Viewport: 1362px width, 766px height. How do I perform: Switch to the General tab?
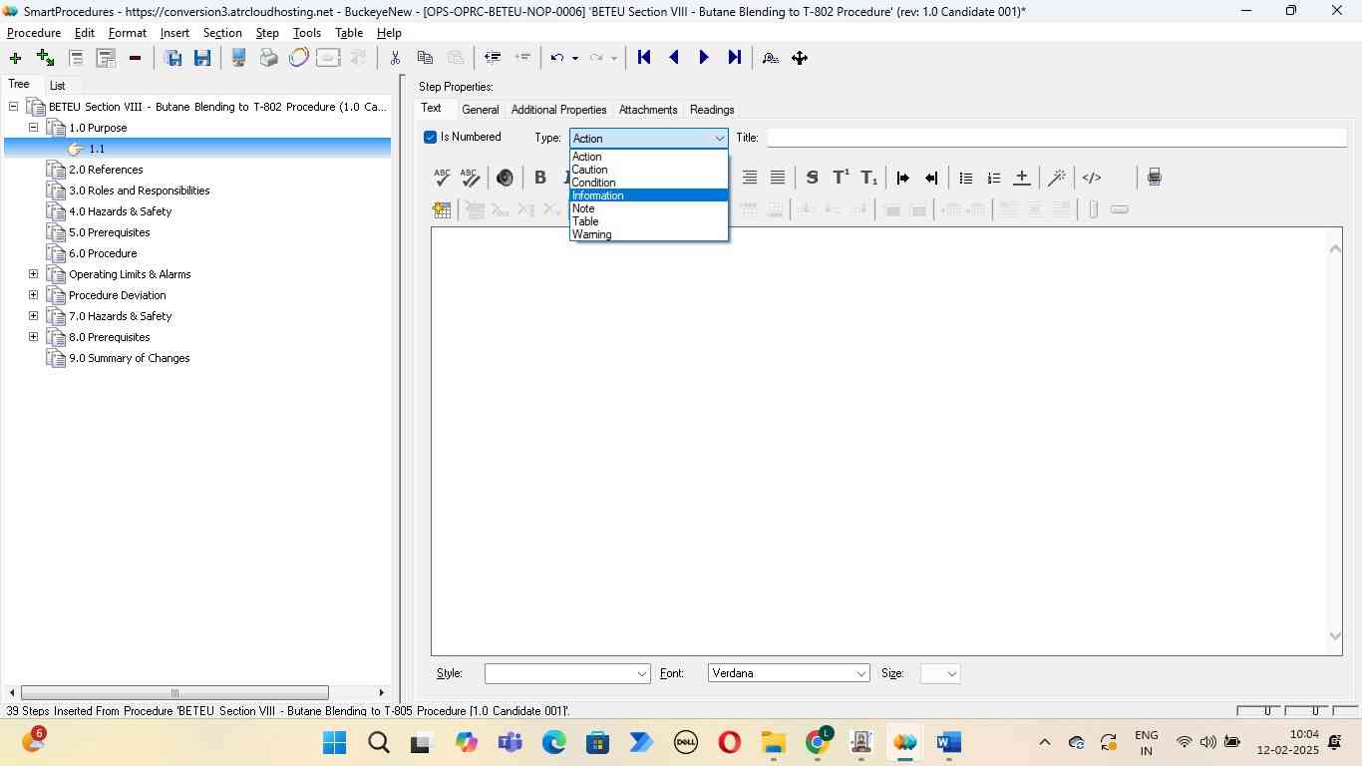[x=481, y=110]
